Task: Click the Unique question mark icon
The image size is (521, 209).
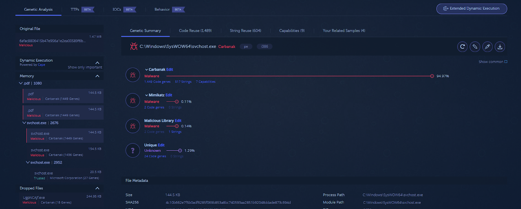Action: (133, 150)
